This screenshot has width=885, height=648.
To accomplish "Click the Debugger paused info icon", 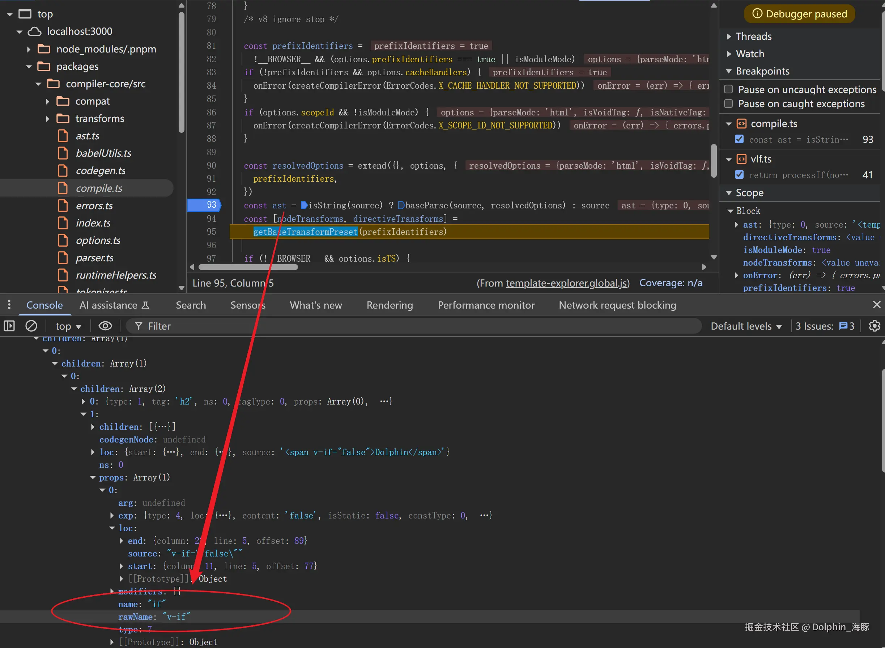I will (x=757, y=14).
